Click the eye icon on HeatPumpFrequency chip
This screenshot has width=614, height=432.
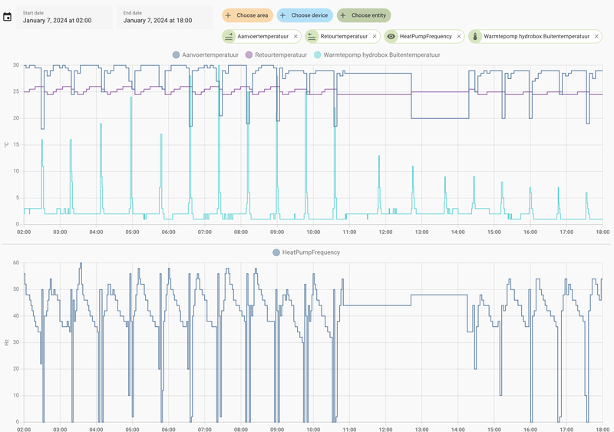(x=391, y=36)
